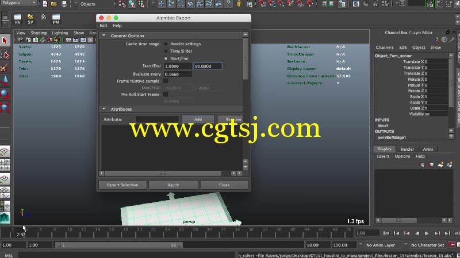Click the save scene icon in status line
460x258 pixels.
[x=64, y=4]
